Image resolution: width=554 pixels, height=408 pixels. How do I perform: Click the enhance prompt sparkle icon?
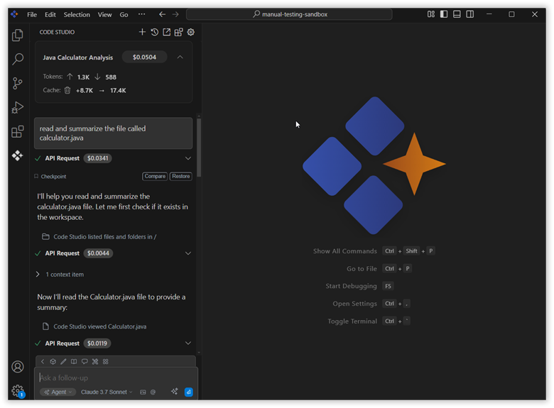tap(174, 392)
